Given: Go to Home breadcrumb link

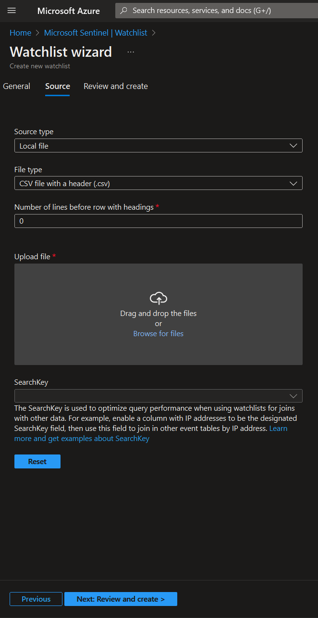Looking at the screenshot, I should [20, 33].
